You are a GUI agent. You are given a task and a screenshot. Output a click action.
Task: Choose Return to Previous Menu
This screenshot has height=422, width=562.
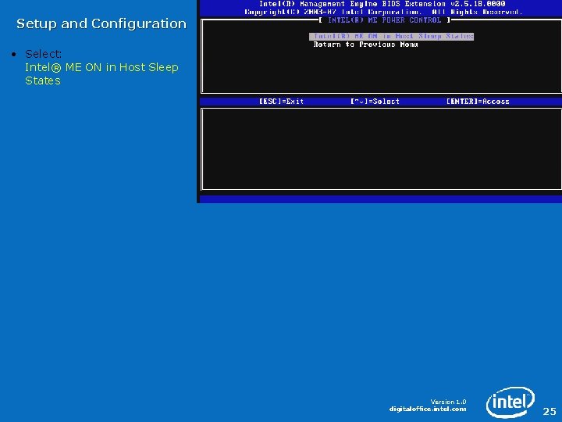click(x=365, y=45)
